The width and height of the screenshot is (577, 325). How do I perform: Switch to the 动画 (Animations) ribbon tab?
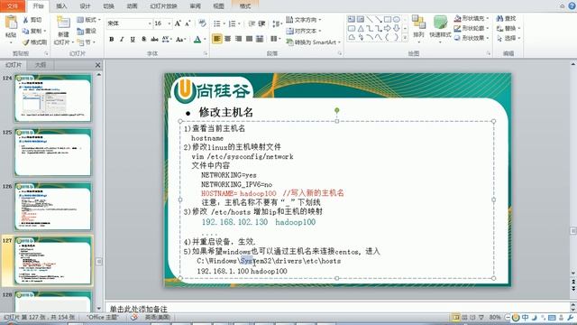pyautogui.click(x=133, y=6)
